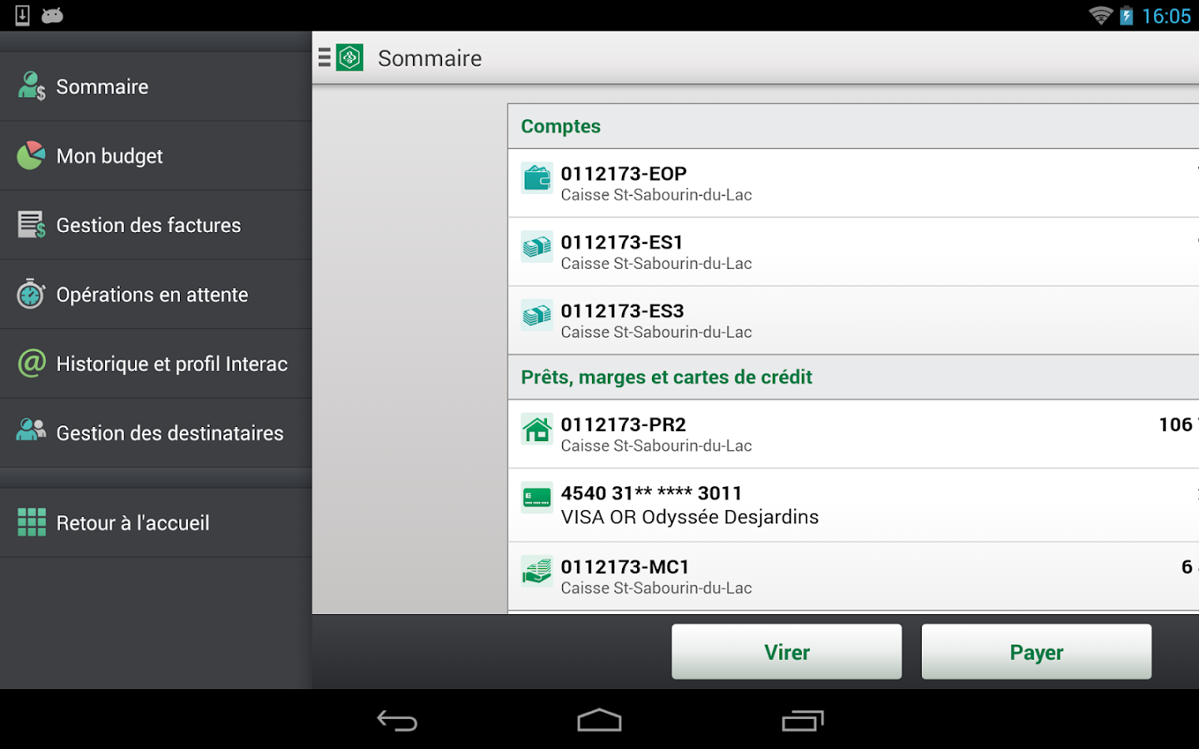Tap the Sommaire title in header bar
1199x749 pixels.
pyautogui.click(x=430, y=58)
